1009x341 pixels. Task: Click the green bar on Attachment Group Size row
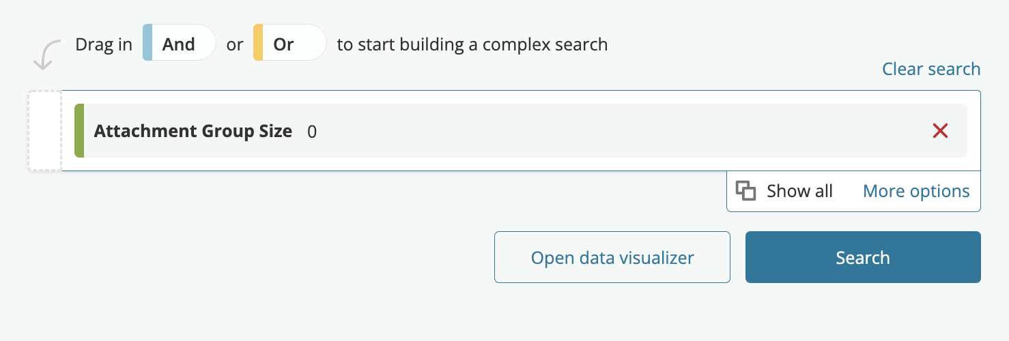click(x=79, y=131)
